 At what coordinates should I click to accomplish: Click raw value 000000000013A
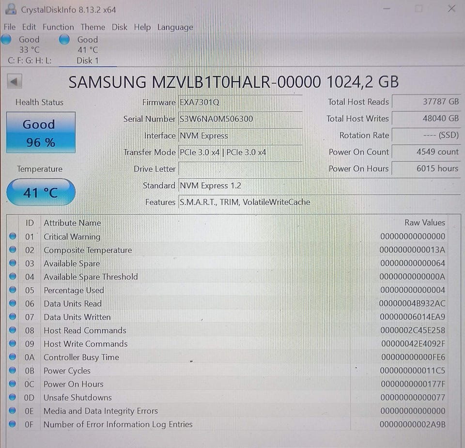point(412,250)
